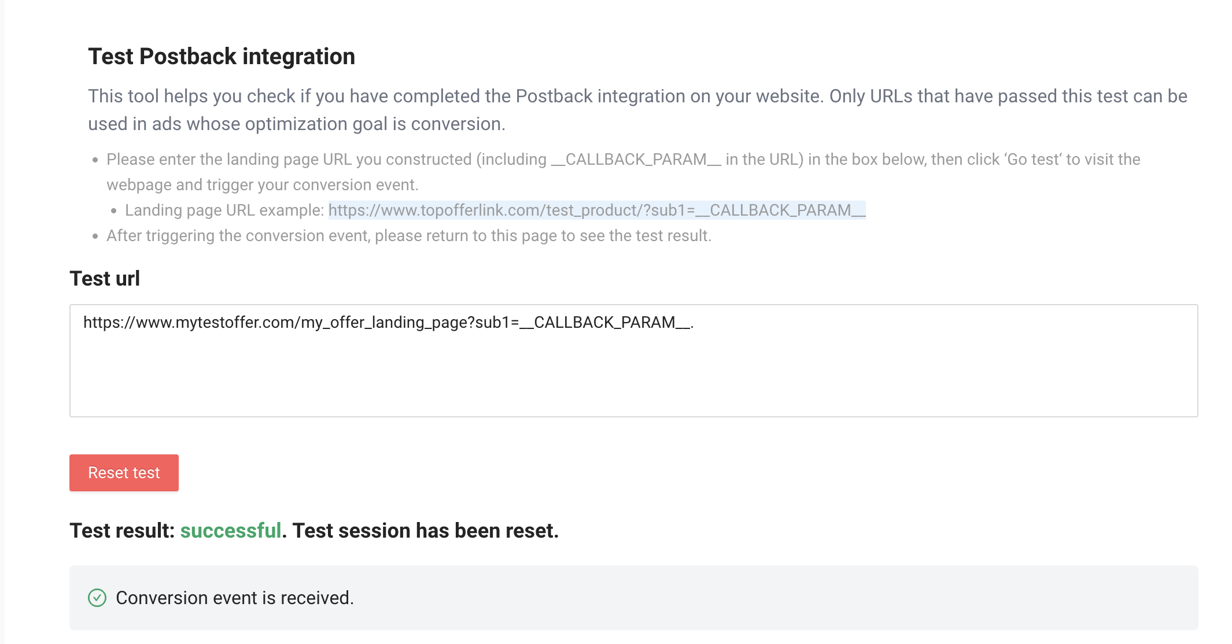Click the Test result: label text
1232x644 pixels.
pyautogui.click(x=122, y=531)
